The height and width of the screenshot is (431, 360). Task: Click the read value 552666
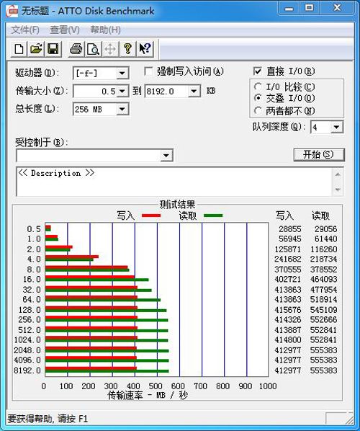323,320
